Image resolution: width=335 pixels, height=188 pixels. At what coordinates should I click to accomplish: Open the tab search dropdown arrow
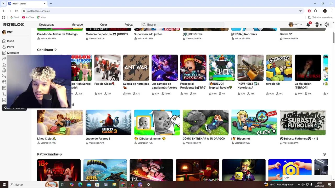tap(4, 3)
